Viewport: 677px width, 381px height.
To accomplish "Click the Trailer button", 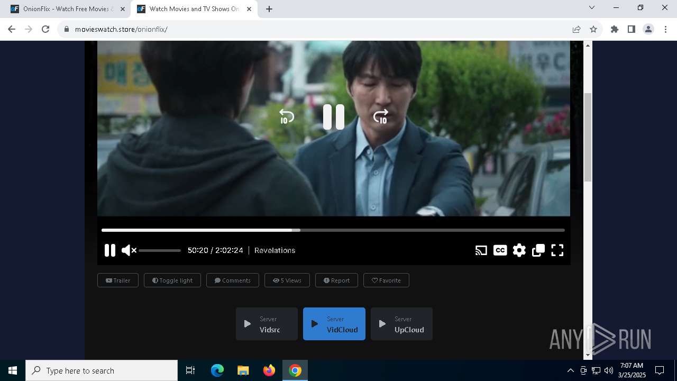I will tap(118, 280).
